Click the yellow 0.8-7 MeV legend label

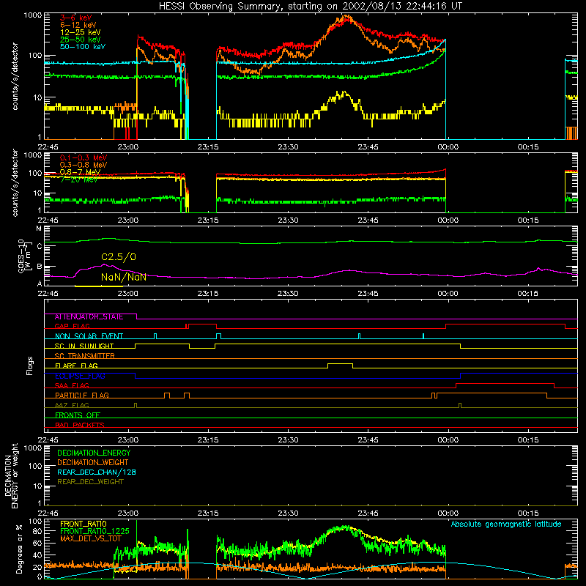80,172
